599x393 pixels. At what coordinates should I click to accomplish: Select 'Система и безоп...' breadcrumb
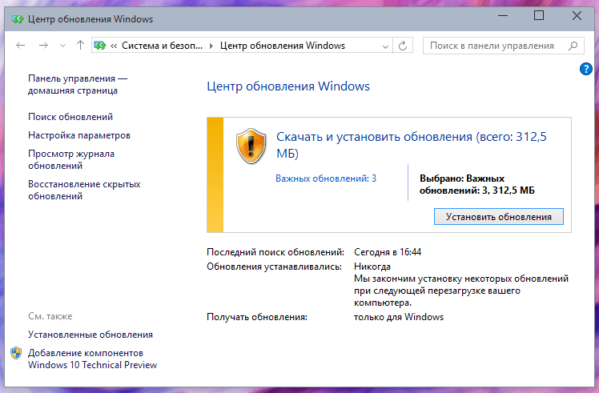pyautogui.click(x=162, y=46)
